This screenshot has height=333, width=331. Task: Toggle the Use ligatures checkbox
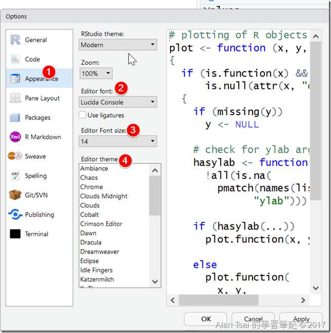pyautogui.click(x=82, y=115)
